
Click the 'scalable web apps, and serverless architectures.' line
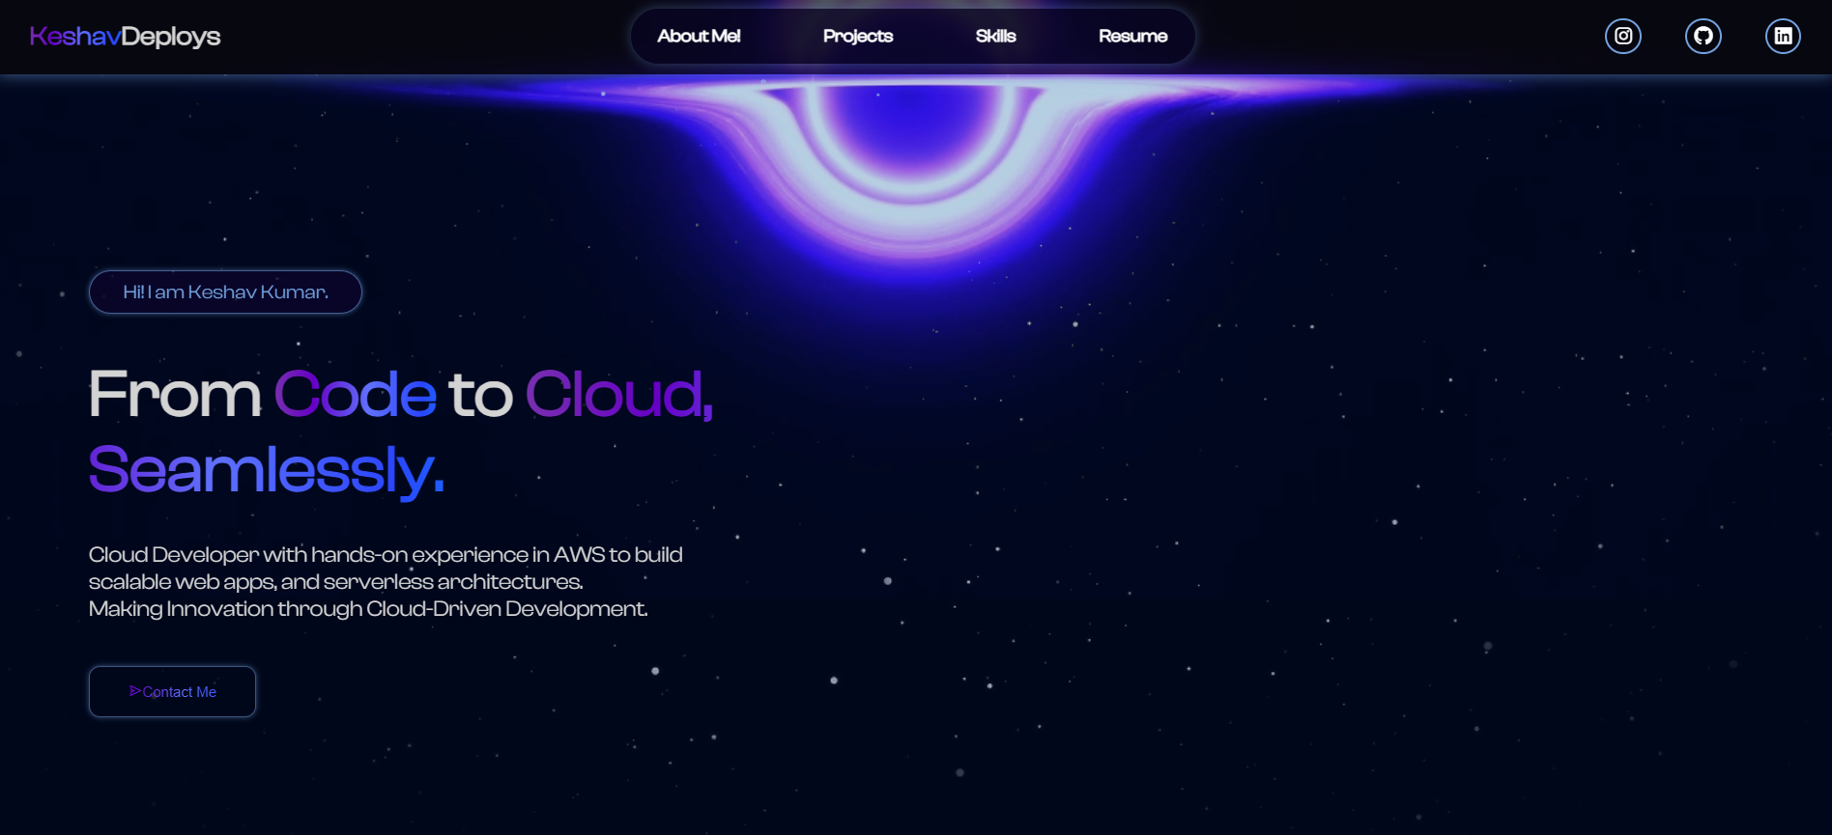click(x=336, y=581)
